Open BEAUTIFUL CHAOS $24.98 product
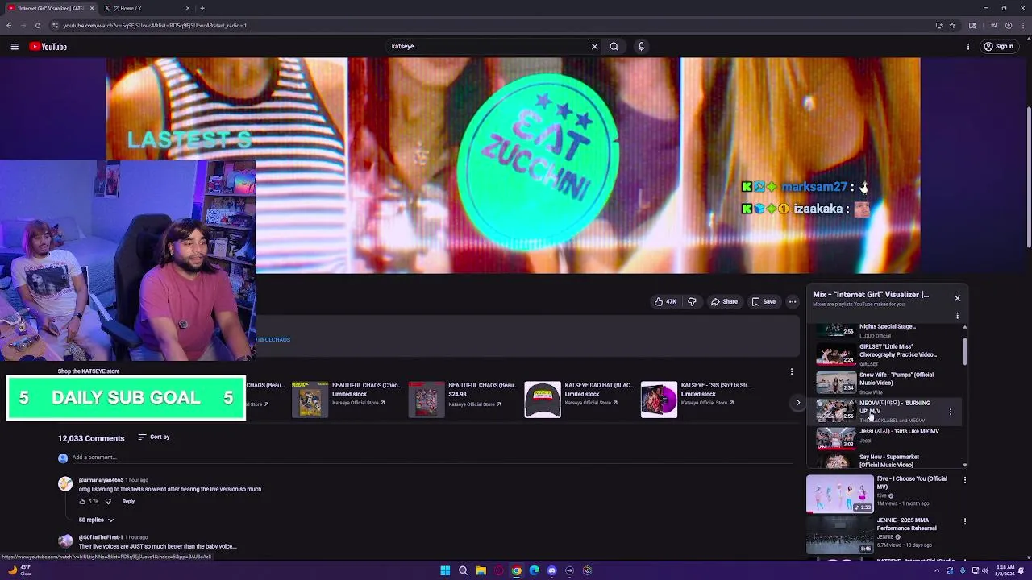This screenshot has width=1032, height=580. tap(464, 400)
